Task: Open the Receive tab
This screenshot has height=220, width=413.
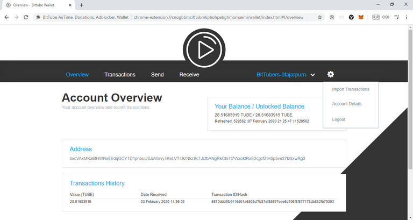Action: [189, 75]
